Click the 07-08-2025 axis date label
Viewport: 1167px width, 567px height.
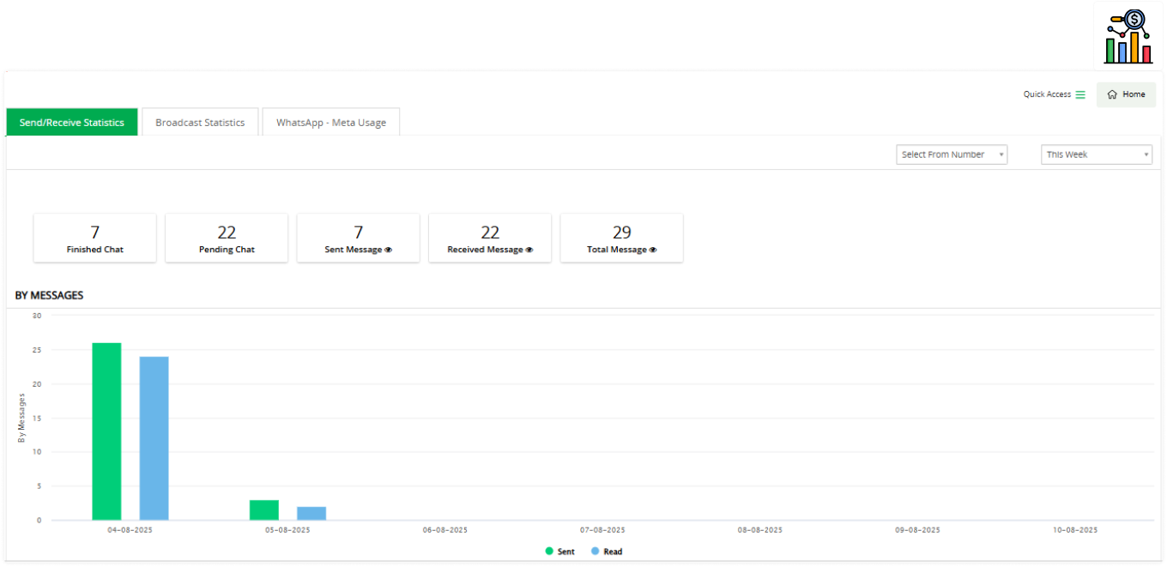[602, 530]
